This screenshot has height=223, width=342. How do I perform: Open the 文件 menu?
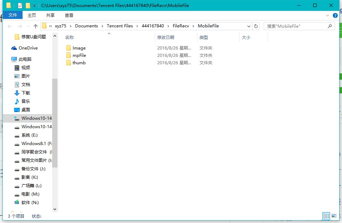tap(13, 15)
